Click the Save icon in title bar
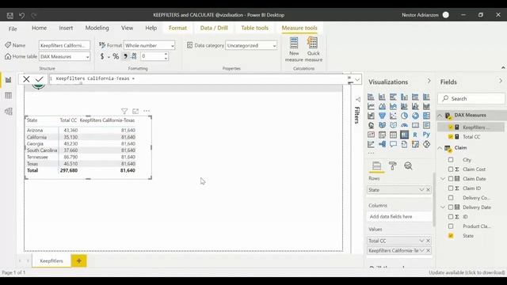 click(x=10, y=15)
